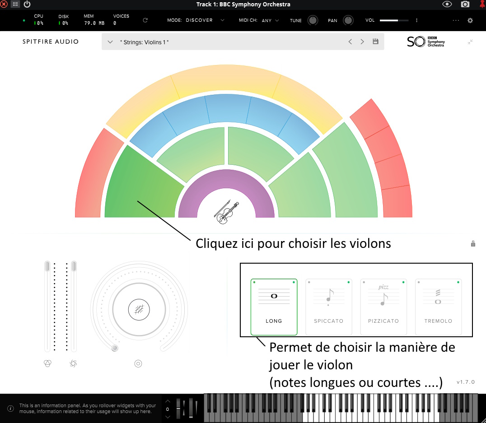Click the expression slider handle
486x423 pixels.
pyautogui.click(x=47, y=266)
